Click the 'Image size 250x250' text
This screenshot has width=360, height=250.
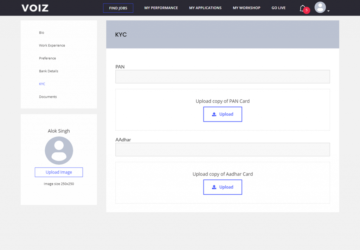(x=59, y=184)
